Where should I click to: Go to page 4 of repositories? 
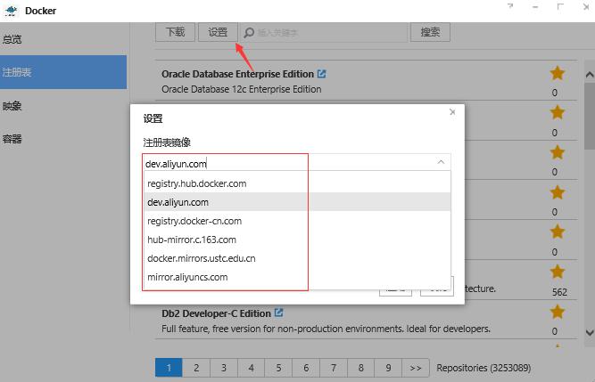(x=252, y=368)
